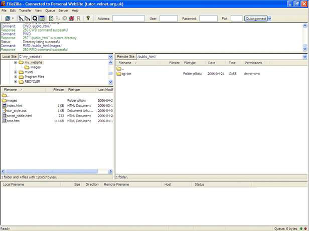Click the Help question mark icon

click(x=88, y=18)
